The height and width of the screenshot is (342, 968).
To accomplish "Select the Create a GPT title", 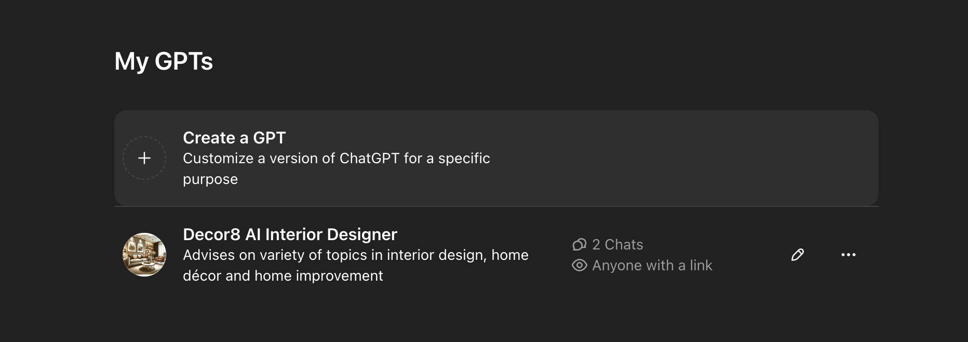I will [x=234, y=138].
